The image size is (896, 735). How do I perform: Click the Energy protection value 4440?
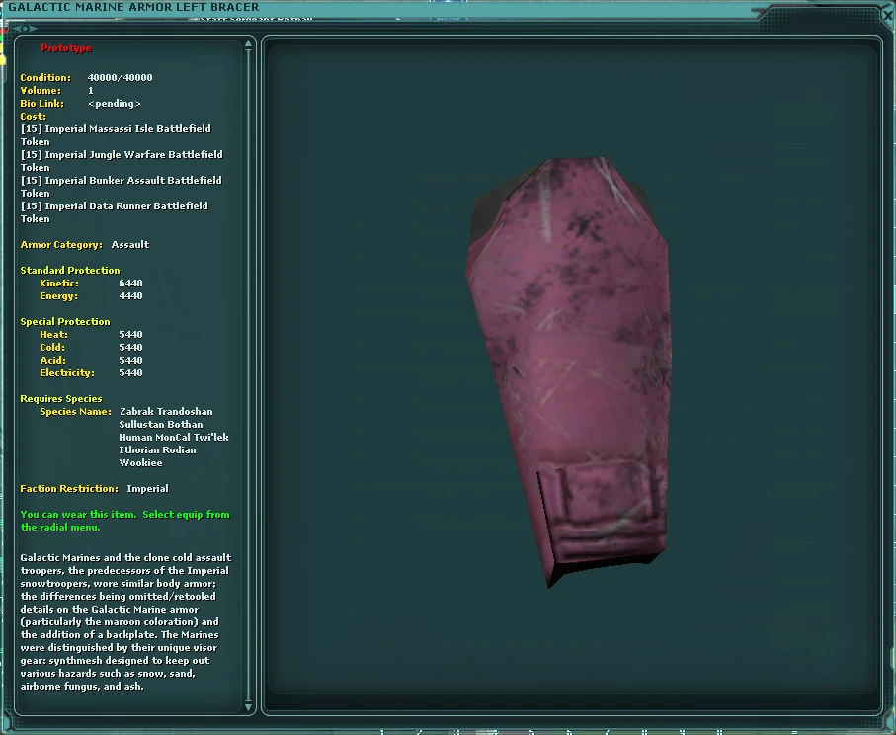click(x=130, y=296)
